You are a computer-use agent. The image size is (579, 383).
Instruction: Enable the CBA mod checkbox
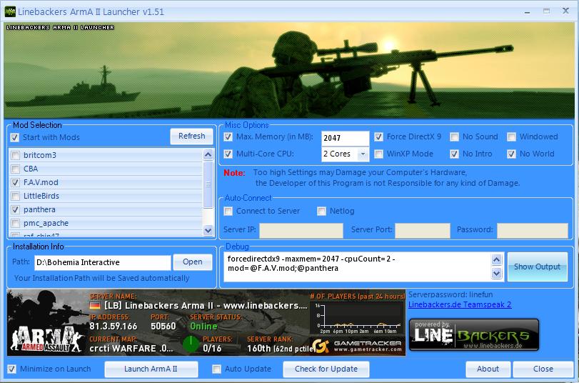(x=15, y=169)
